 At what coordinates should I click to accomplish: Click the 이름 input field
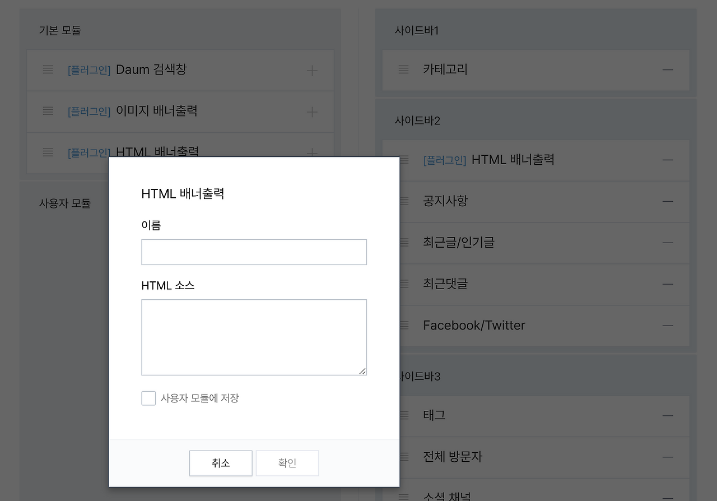(254, 252)
